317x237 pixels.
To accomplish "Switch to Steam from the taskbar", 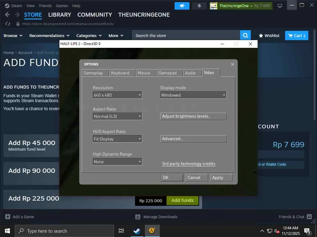I will coord(137,231).
